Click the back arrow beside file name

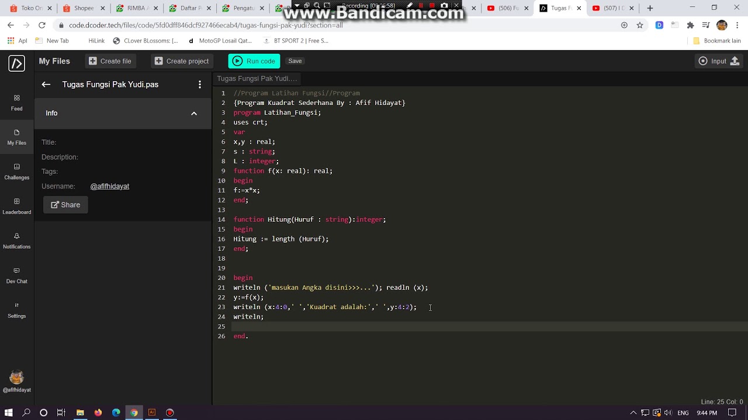pyautogui.click(x=46, y=85)
